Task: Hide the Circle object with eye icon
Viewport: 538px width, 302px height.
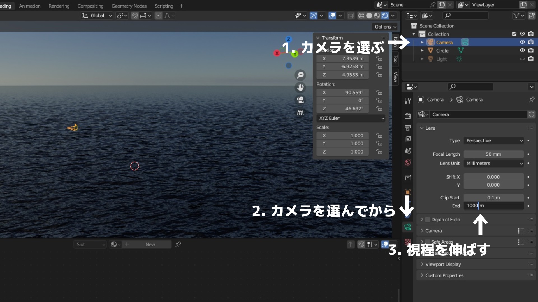Action: tap(522, 50)
